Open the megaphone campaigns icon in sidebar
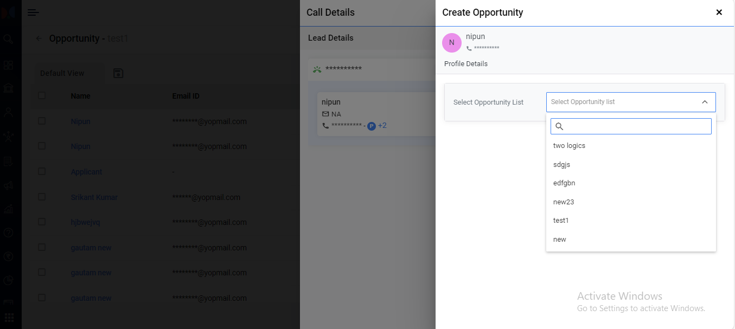The image size is (735, 329). click(8, 185)
